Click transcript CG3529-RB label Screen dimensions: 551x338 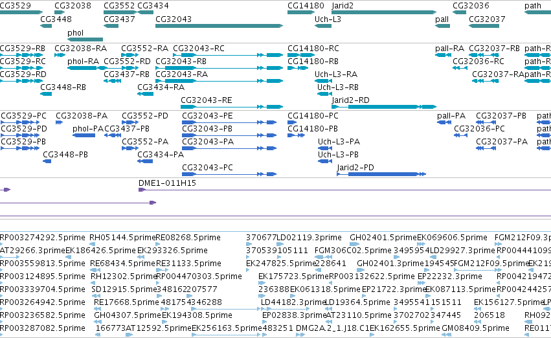click(x=23, y=48)
